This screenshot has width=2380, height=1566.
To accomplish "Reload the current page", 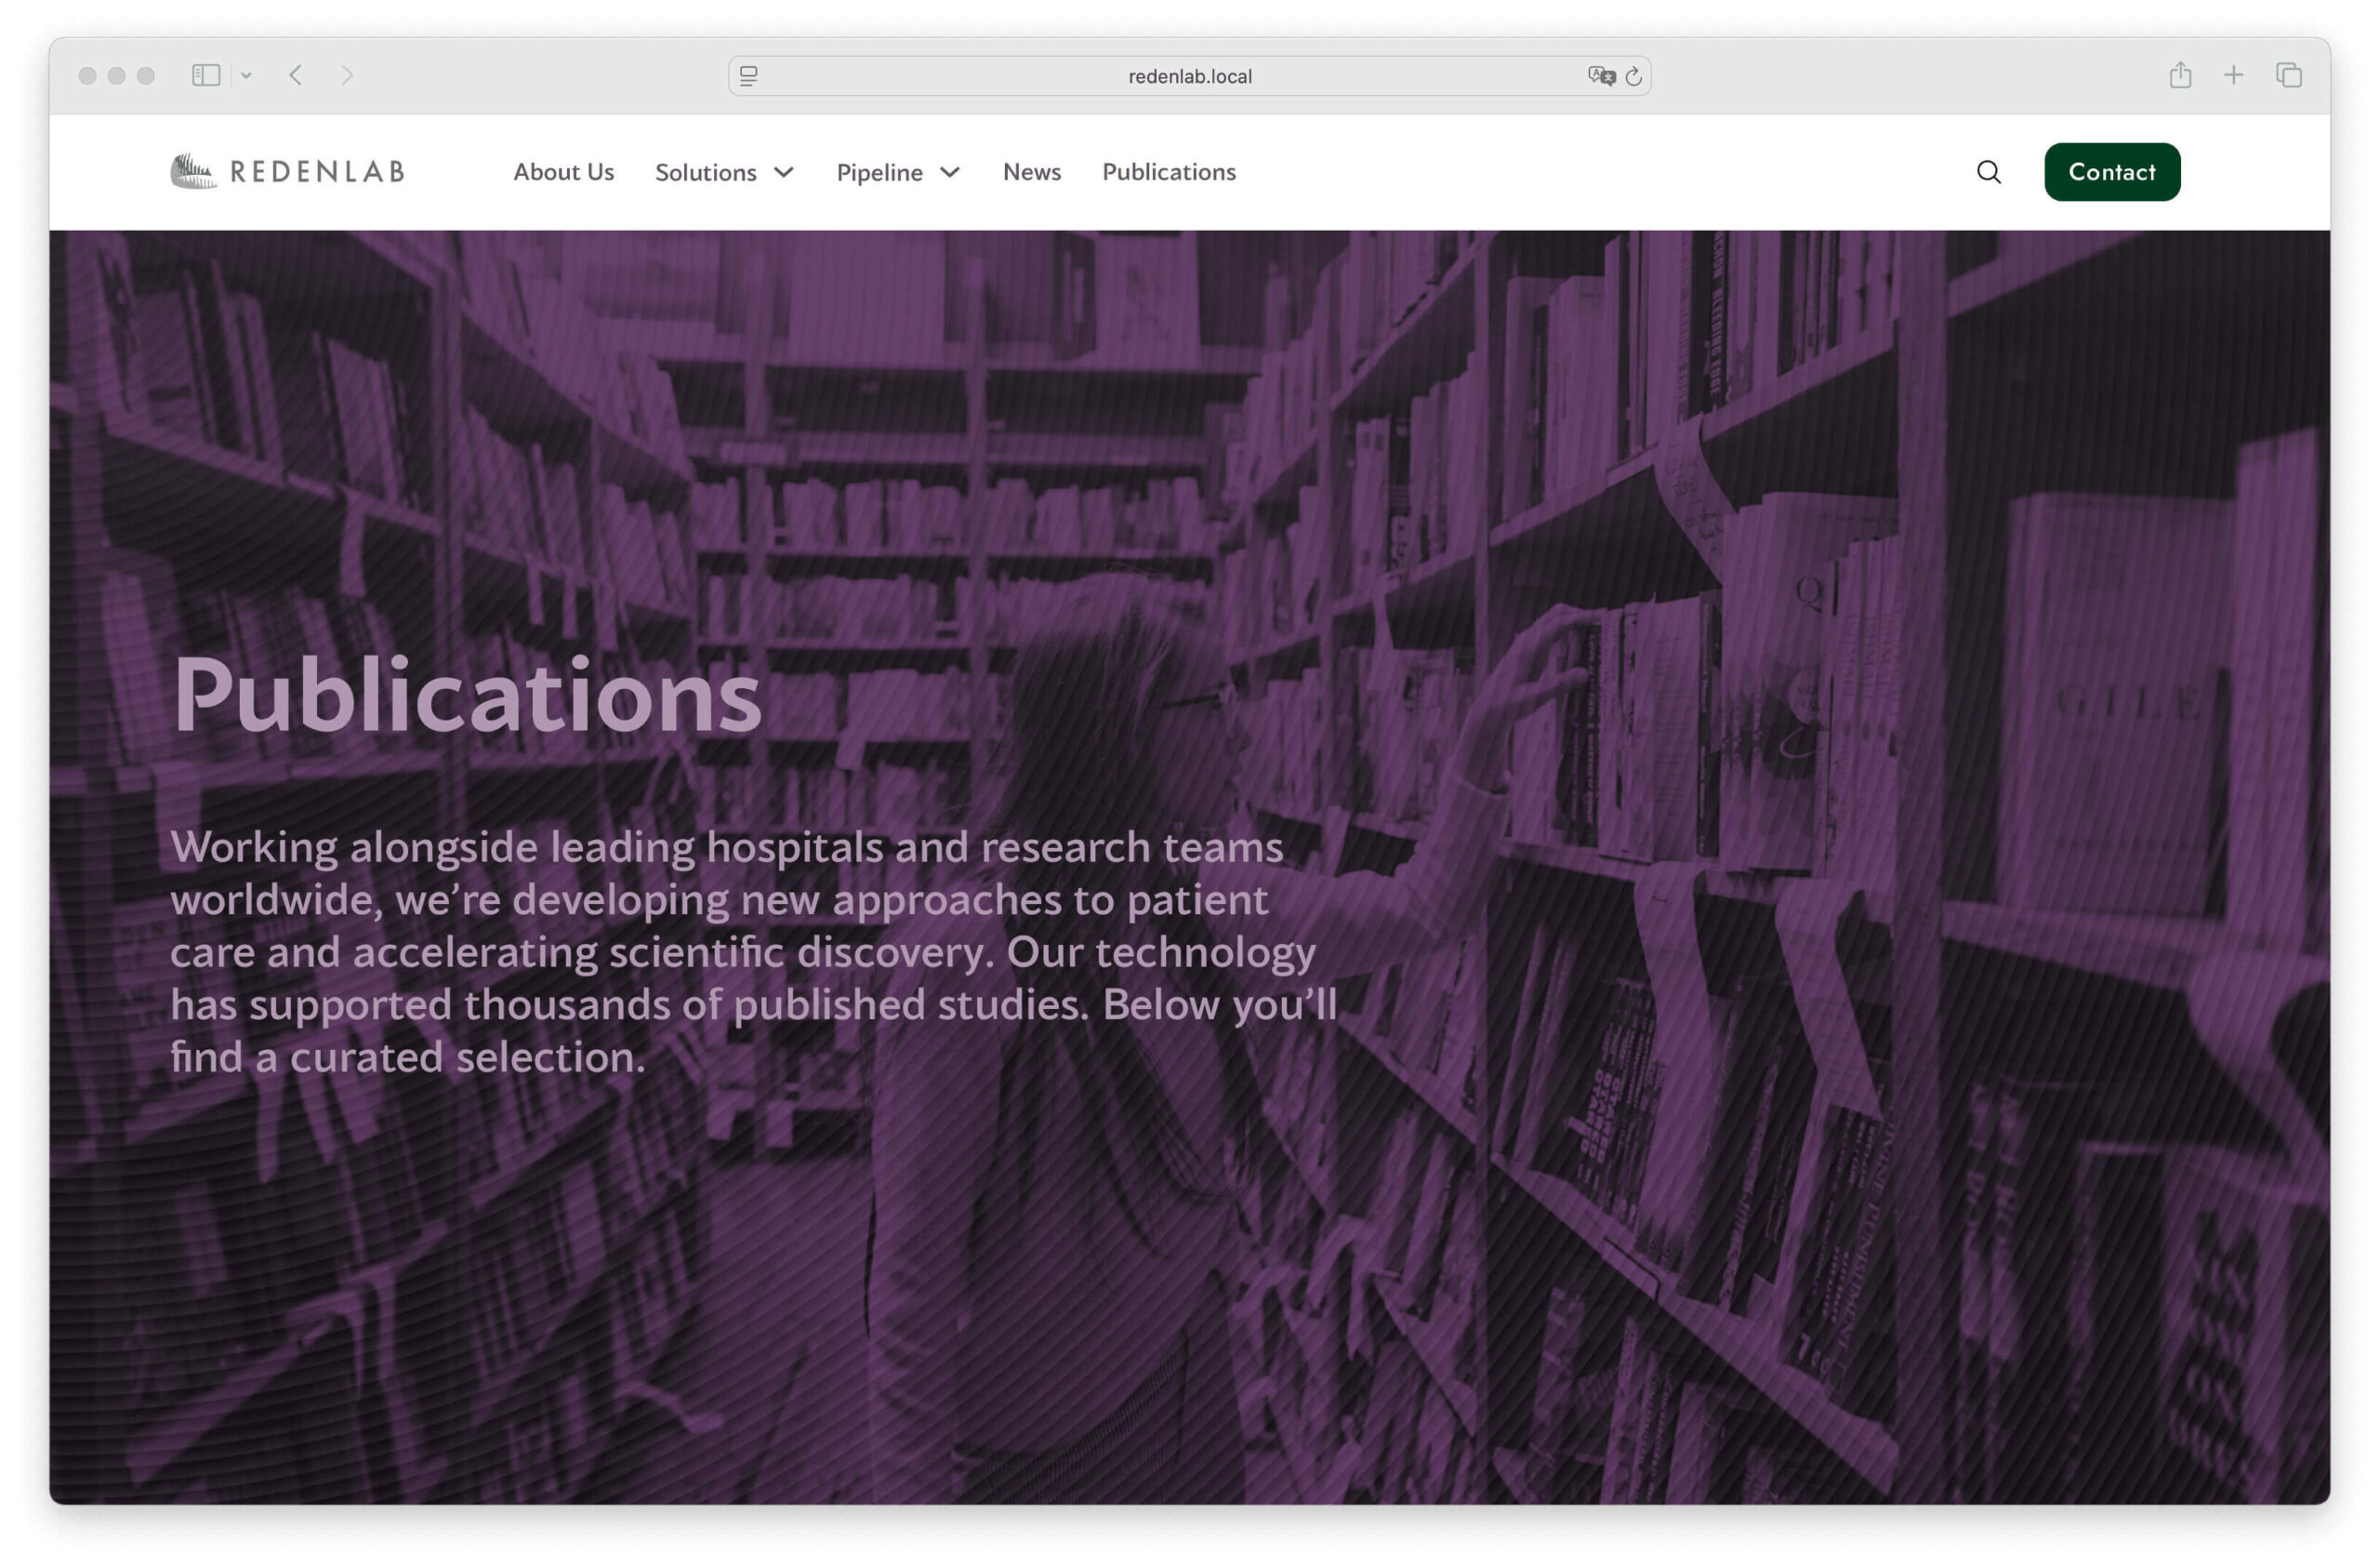I will click(1633, 76).
